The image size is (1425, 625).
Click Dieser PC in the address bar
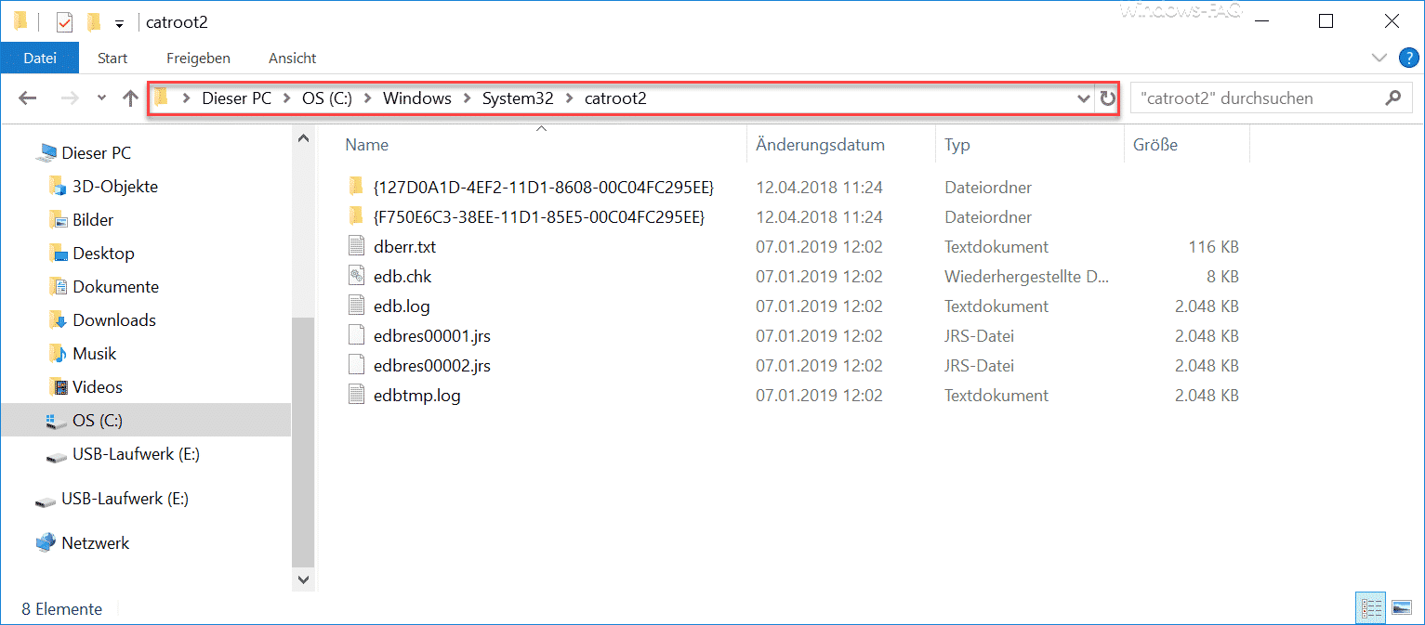[237, 98]
